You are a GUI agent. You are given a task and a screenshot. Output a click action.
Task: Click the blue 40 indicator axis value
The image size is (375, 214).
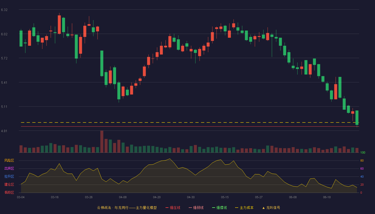pyautogui.click(x=362, y=177)
